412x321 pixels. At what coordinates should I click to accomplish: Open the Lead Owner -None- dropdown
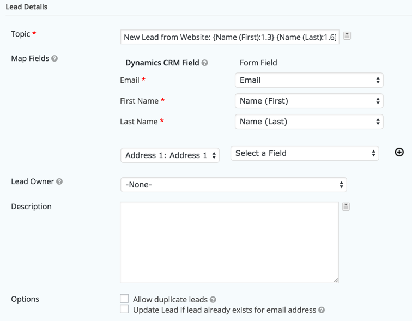pyautogui.click(x=233, y=185)
